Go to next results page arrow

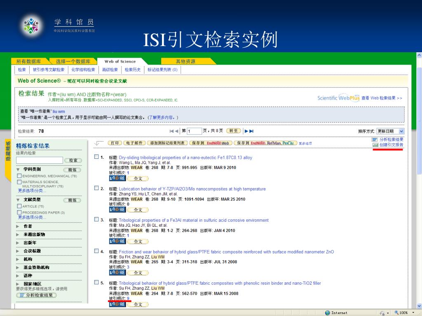point(246,131)
